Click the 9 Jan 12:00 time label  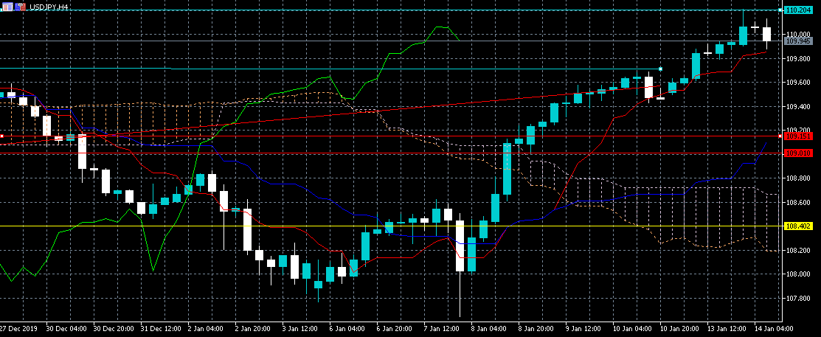click(x=583, y=330)
